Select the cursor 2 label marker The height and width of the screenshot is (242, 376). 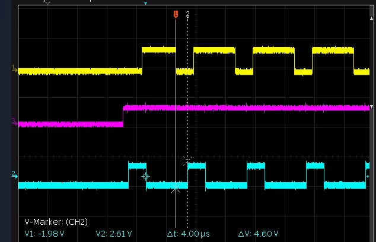(x=187, y=14)
